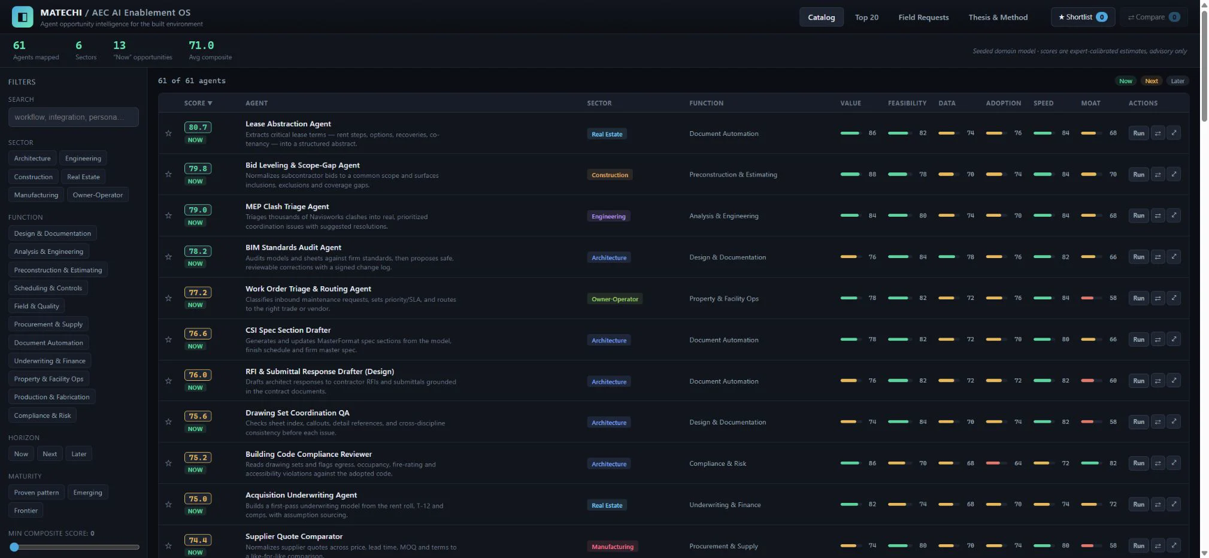Viewport: 1209px width, 558px height.
Task: Click the MOAT column header
Action: click(x=1090, y=103)
